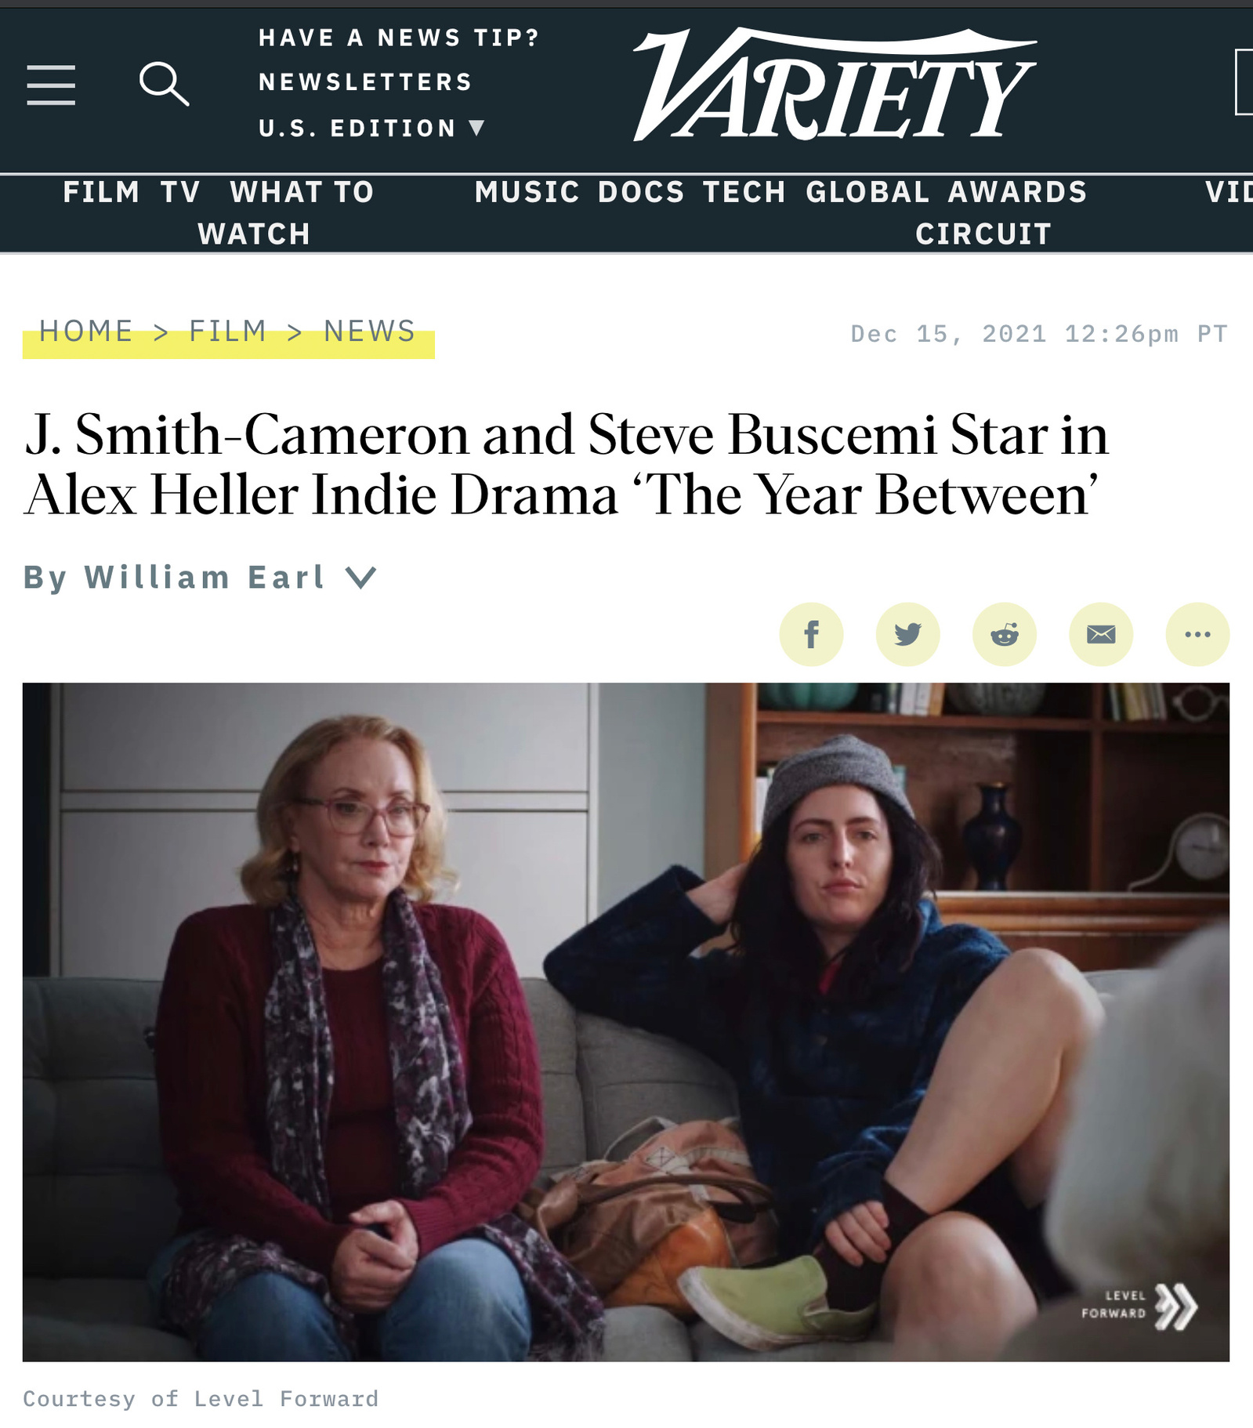Share article via email icon
The width and height of the screenshot is (1253, 1428).
(x=1101, y=634)
